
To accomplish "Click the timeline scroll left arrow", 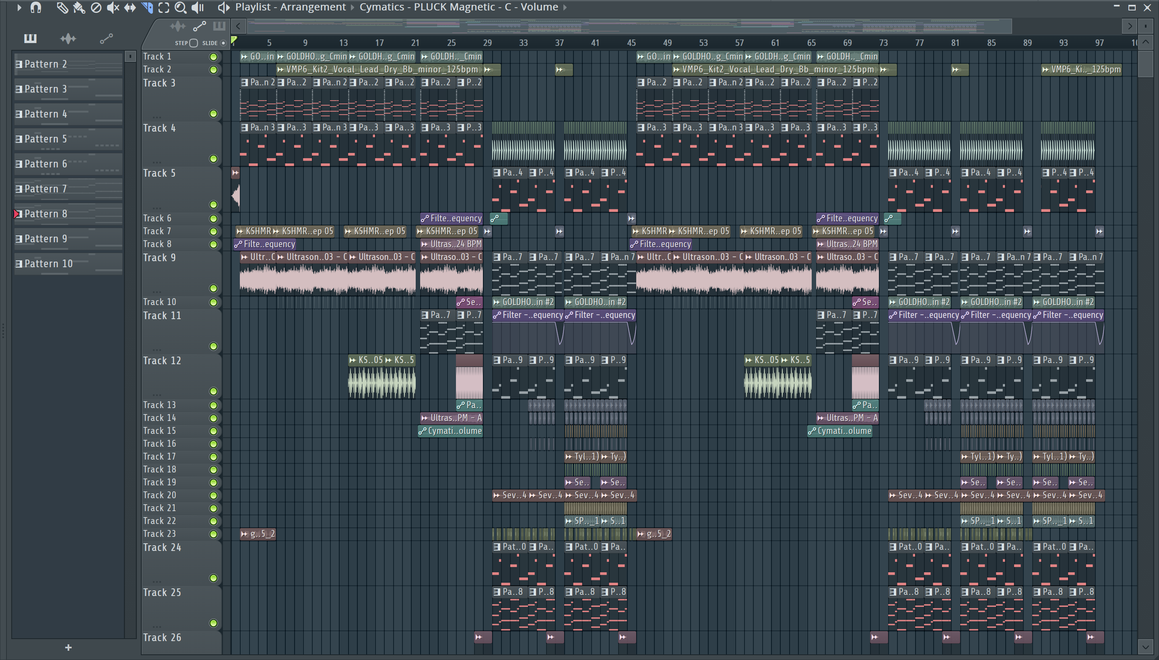I will pos(239,26).
